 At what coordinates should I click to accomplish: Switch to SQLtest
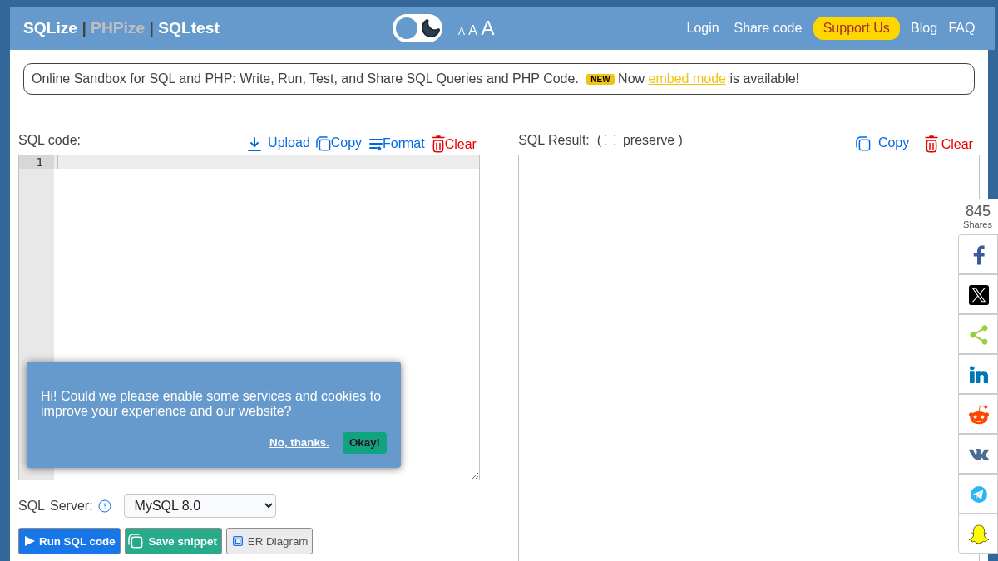[189, 28]
